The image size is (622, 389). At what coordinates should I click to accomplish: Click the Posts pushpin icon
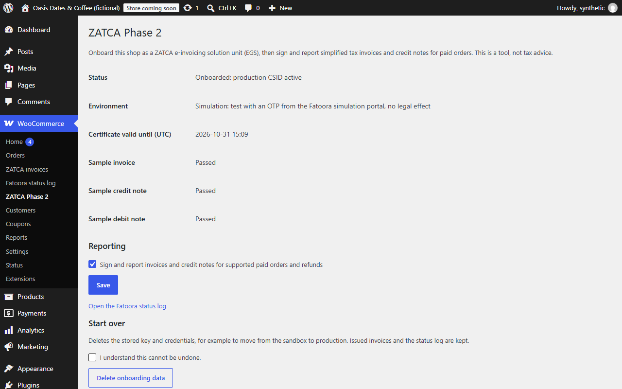coord(9,52)
